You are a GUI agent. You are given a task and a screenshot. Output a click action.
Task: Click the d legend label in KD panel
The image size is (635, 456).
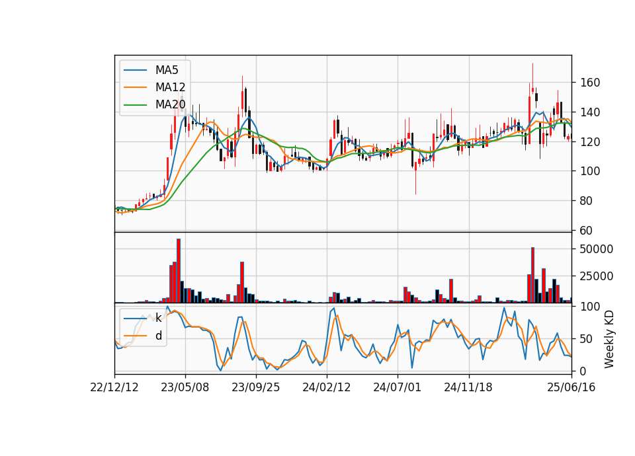coord(158,336)
